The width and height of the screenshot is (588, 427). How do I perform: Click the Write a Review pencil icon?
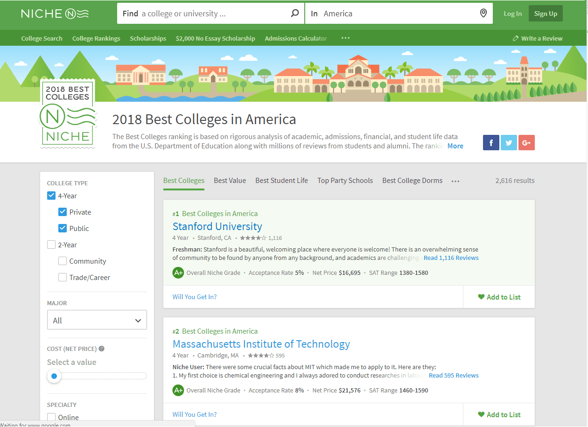[515, 38]
